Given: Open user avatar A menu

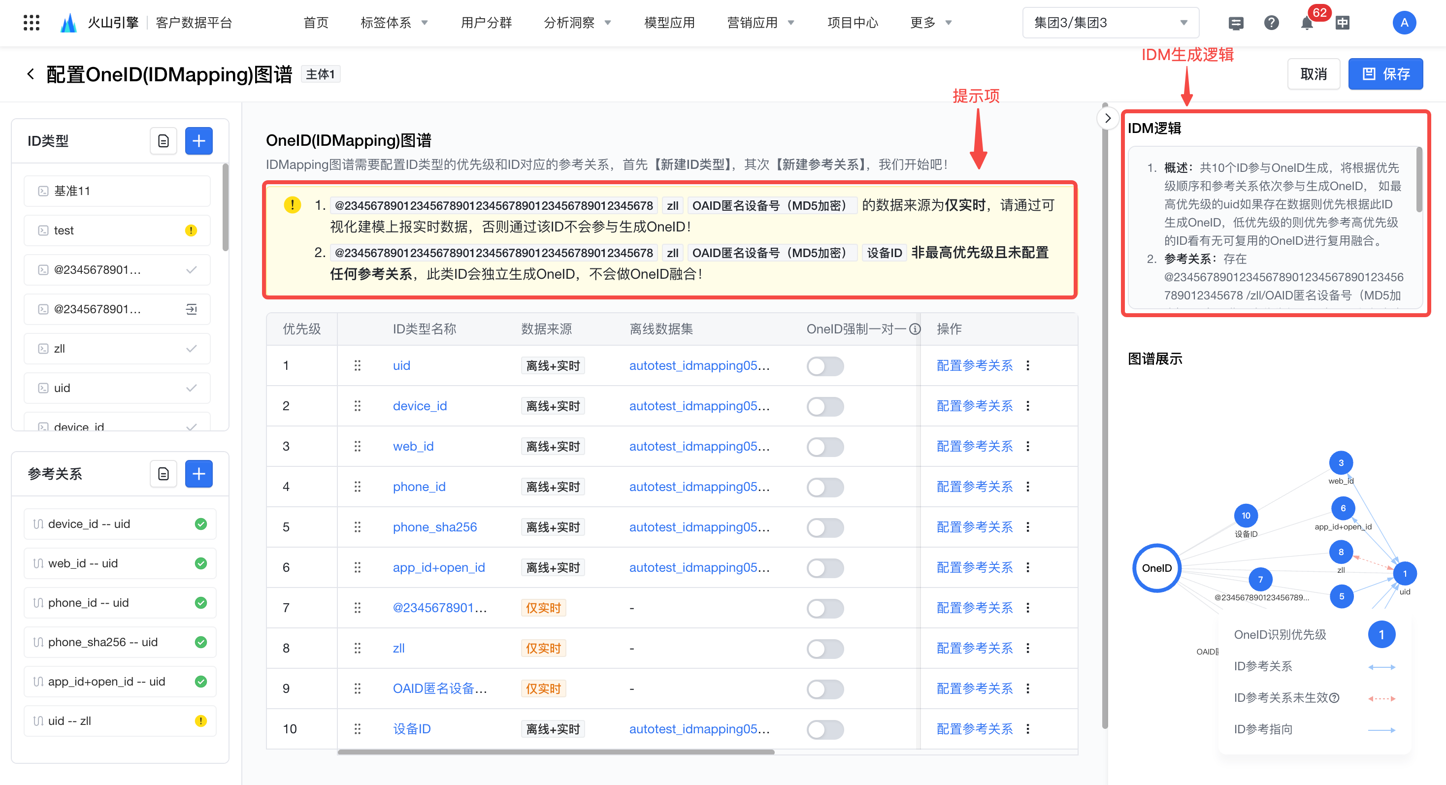Looking at the screenshot, I should 1404,23.
